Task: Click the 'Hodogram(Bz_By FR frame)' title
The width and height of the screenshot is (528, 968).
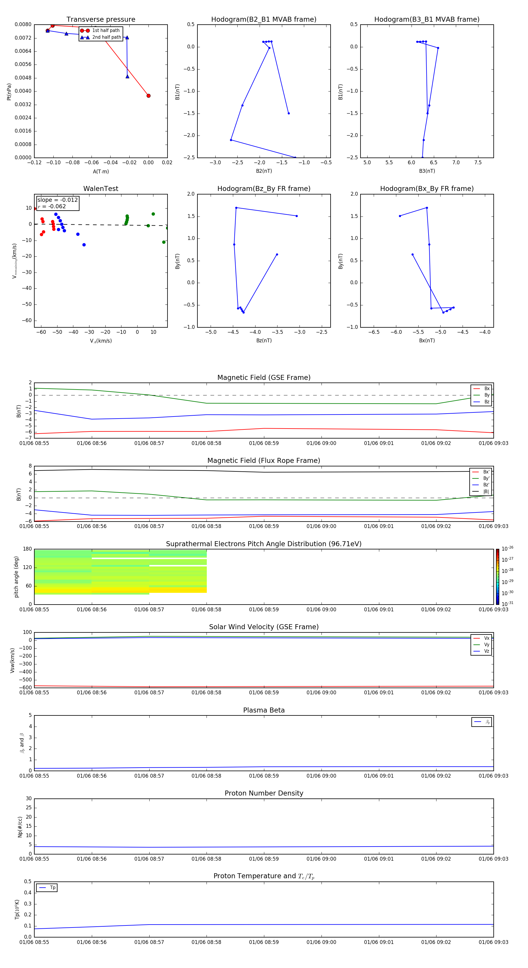Action: (264, 189)
